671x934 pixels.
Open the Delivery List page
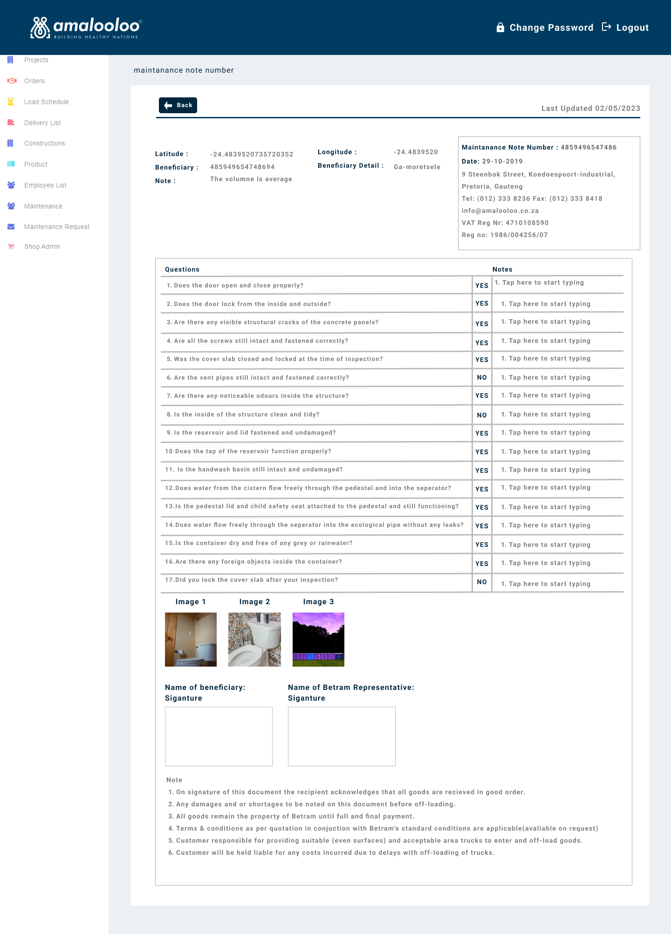coord(42,123)
